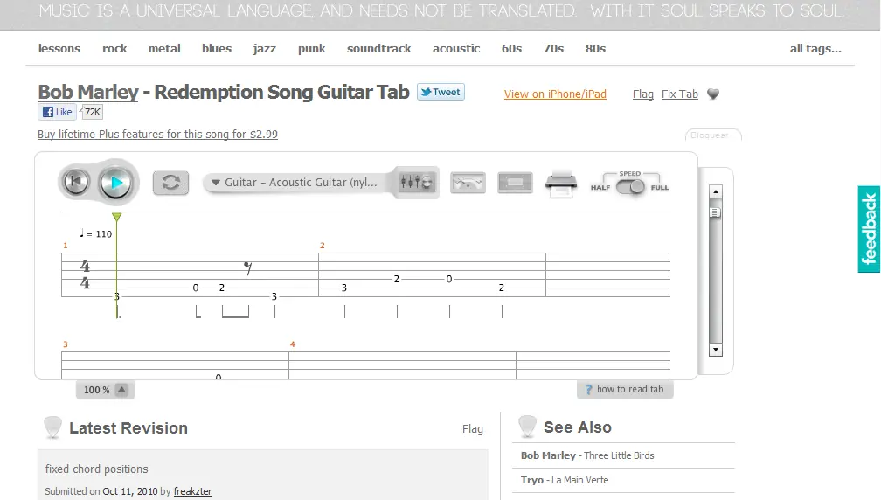Open the 70s tag
Image resolution: width=881 pixels, height=500 pixels.
tap(553, 49)
